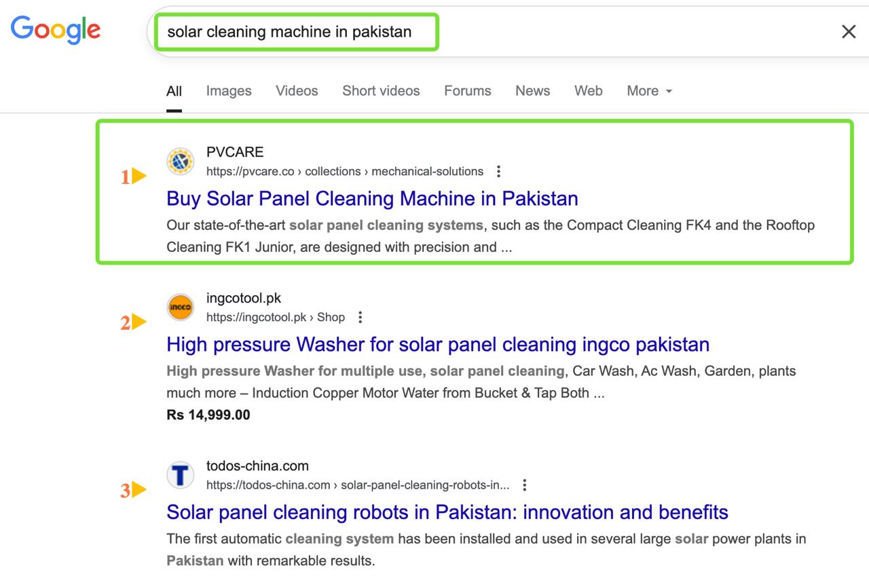The image size is (869, 587).
Task: Click the todos-china.com site name
Action: (x=257, y=466)
